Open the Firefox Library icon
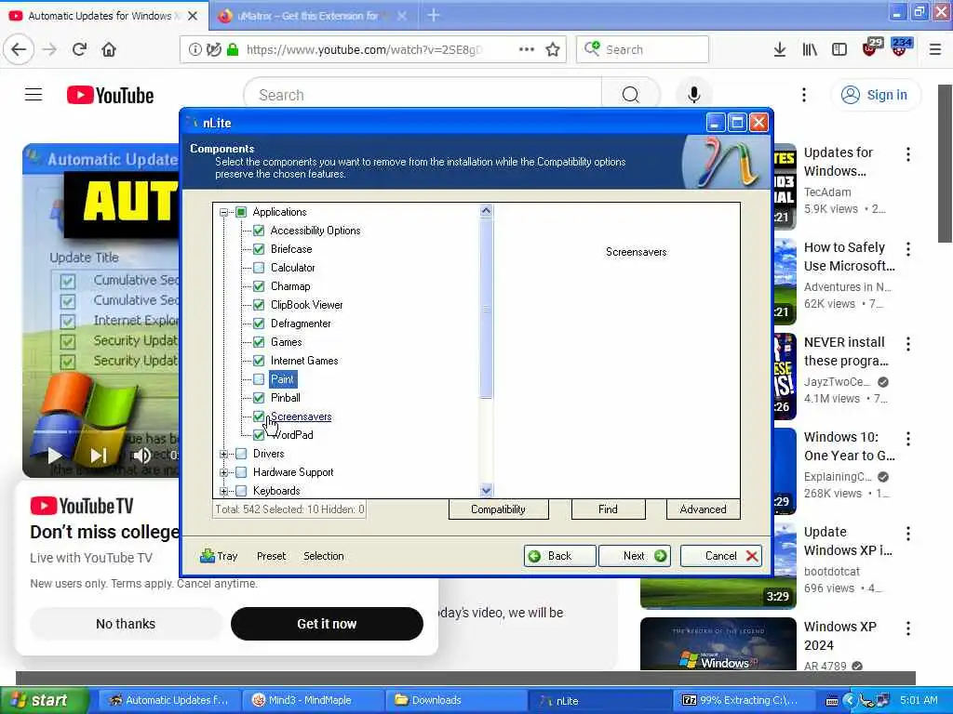953x714 pixels. pyautogui.click(x=810, y=50)
